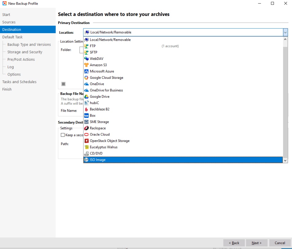This screenshot has width=292, height=249.
Task: Cancel the New Backup Profile wizard
Action: tap(280, 243)
